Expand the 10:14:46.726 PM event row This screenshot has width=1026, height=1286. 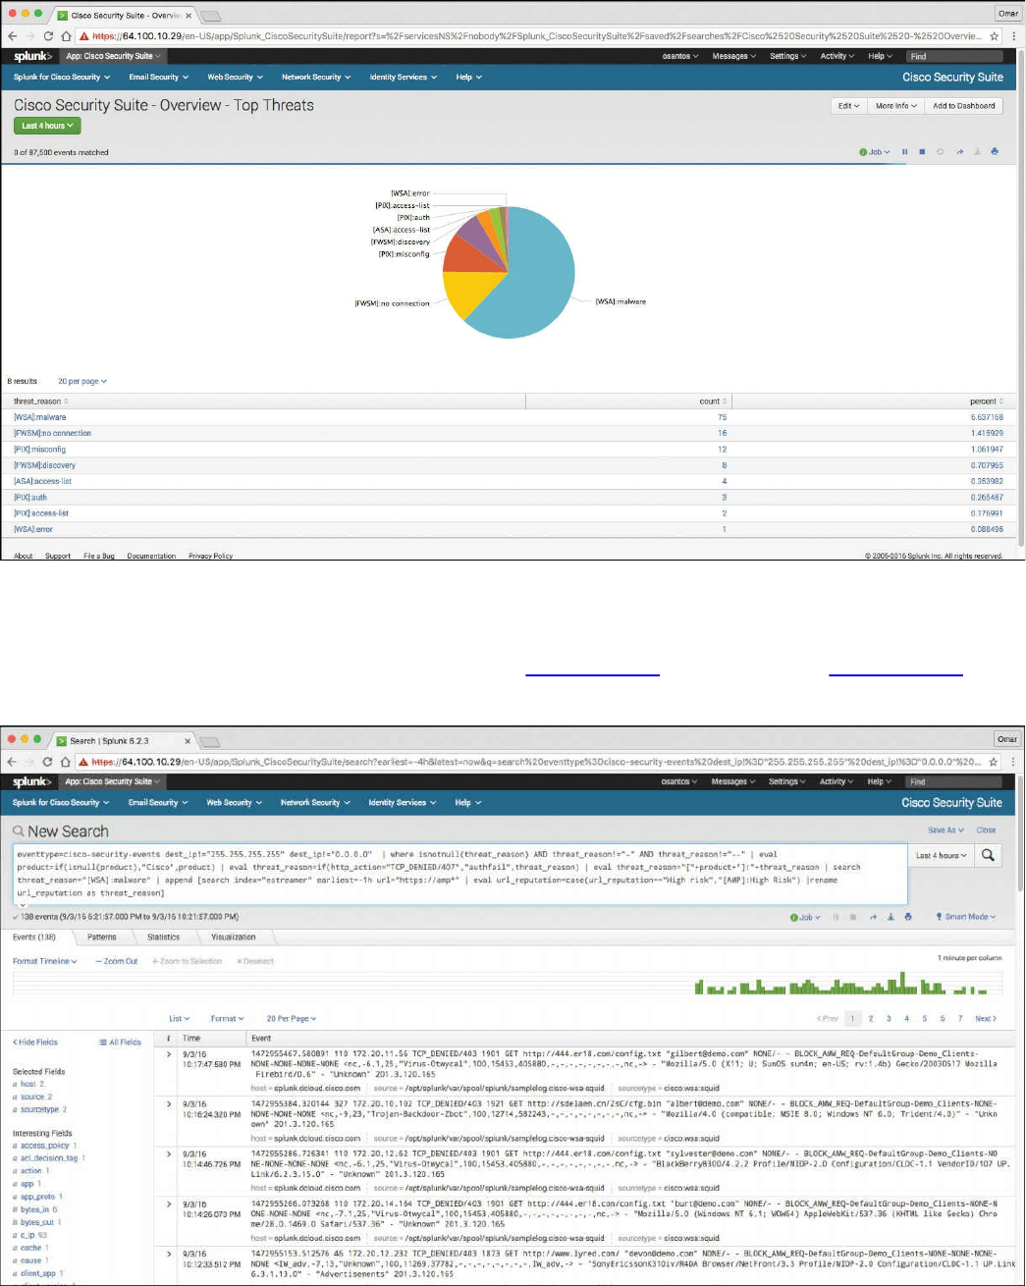169,1154
